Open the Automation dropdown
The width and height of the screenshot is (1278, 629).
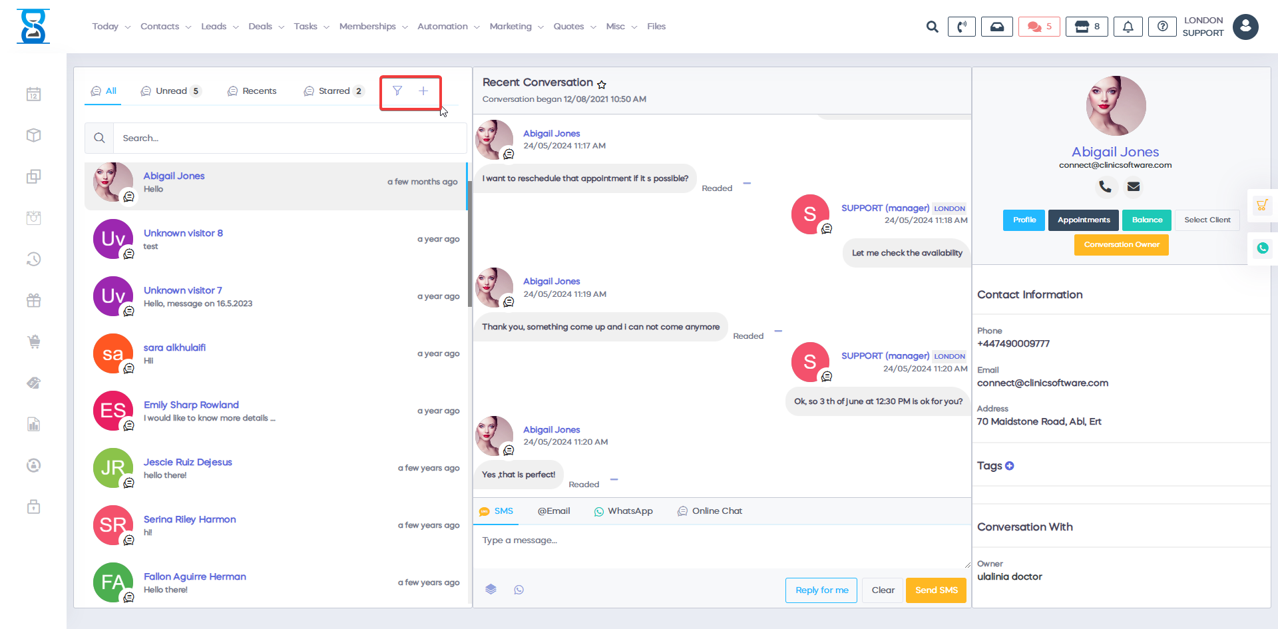[x=448, y=27]
